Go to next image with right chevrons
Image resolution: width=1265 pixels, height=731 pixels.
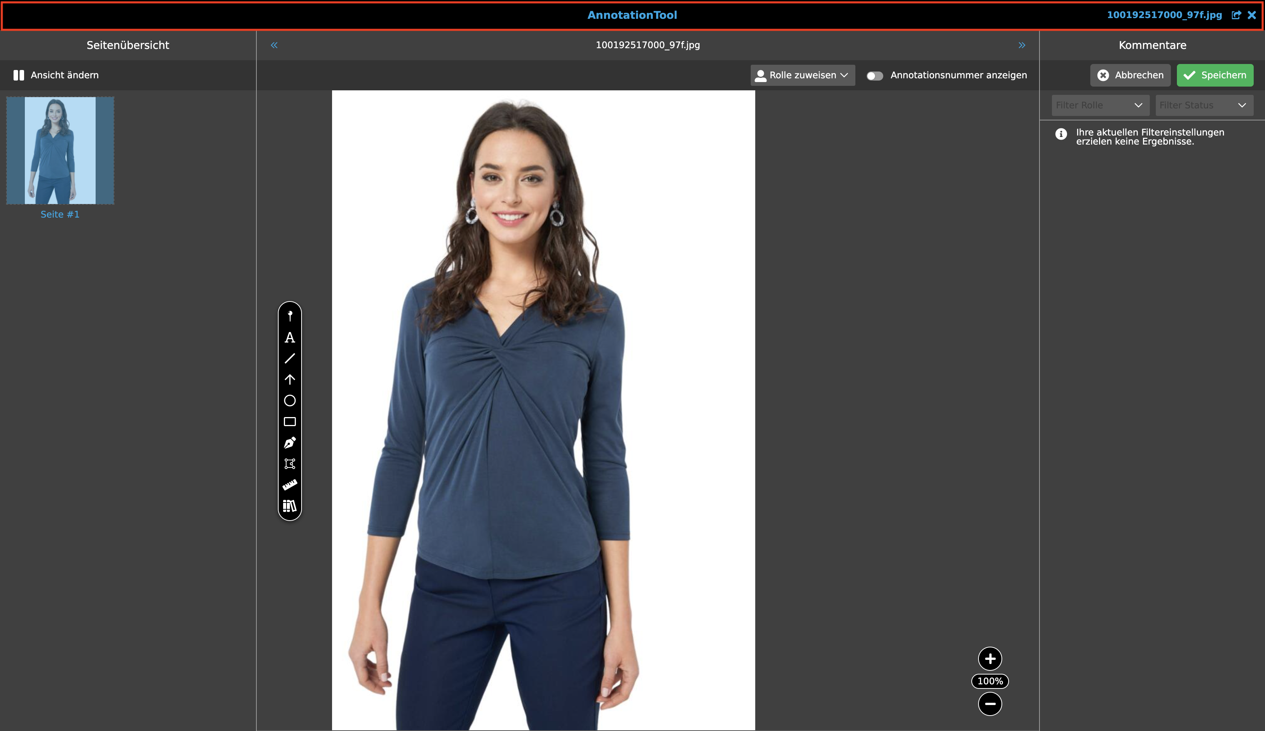tap(1021, 45)
